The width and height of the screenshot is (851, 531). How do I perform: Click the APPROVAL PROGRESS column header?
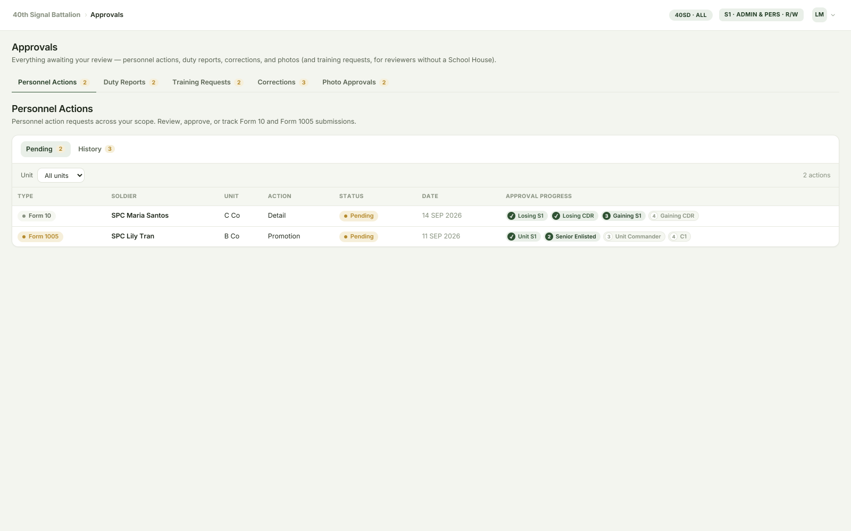[539, 196]
